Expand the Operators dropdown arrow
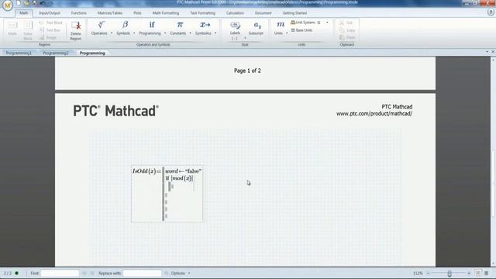 [x=112, y=33]
